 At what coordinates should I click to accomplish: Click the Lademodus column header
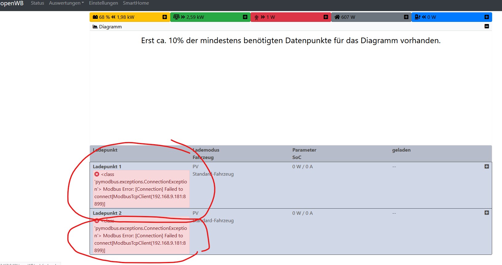(x=206, y=150)
